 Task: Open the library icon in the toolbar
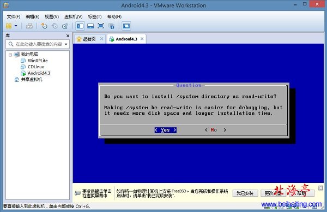[9, 26]
